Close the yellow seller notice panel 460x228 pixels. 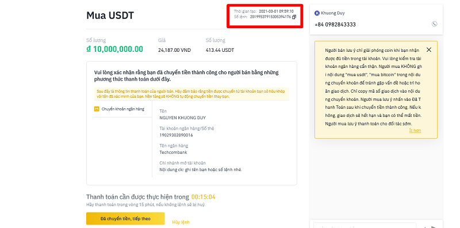click(429, 50)
